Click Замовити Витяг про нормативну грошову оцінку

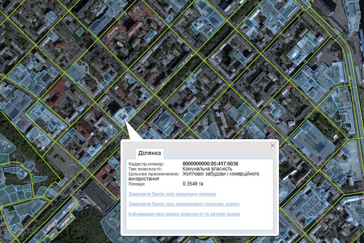click(184, 204)
